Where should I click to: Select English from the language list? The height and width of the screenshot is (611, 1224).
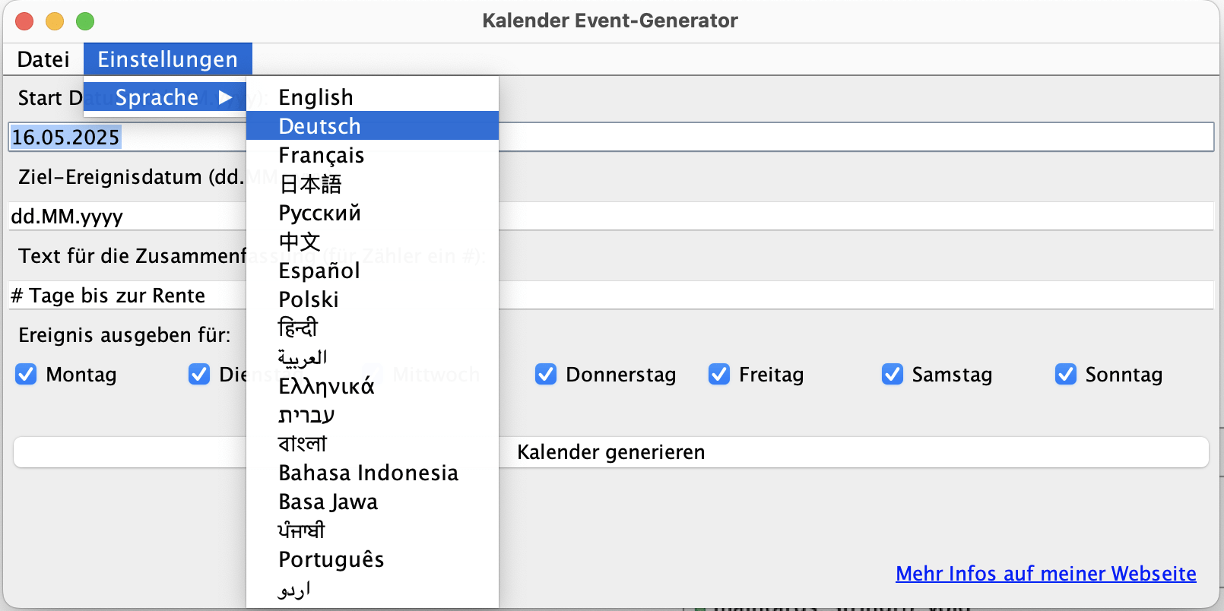pyautogui.click(x=316, y=97)
